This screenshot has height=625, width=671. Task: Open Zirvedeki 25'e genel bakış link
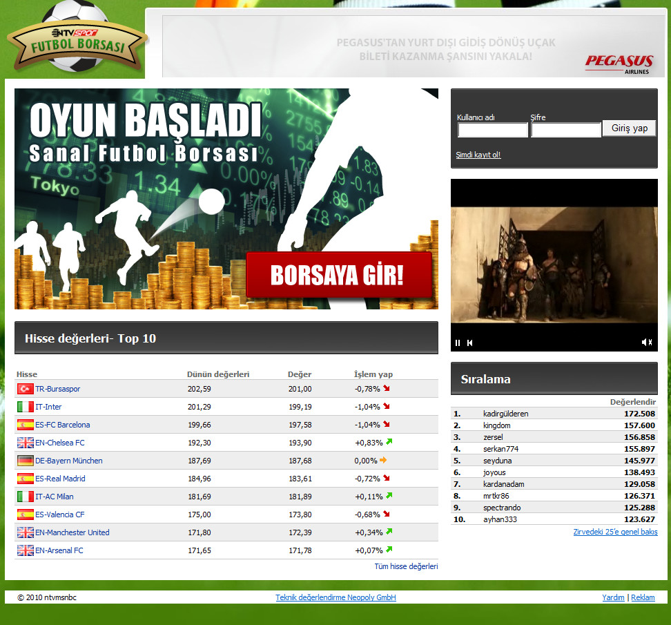615,532
